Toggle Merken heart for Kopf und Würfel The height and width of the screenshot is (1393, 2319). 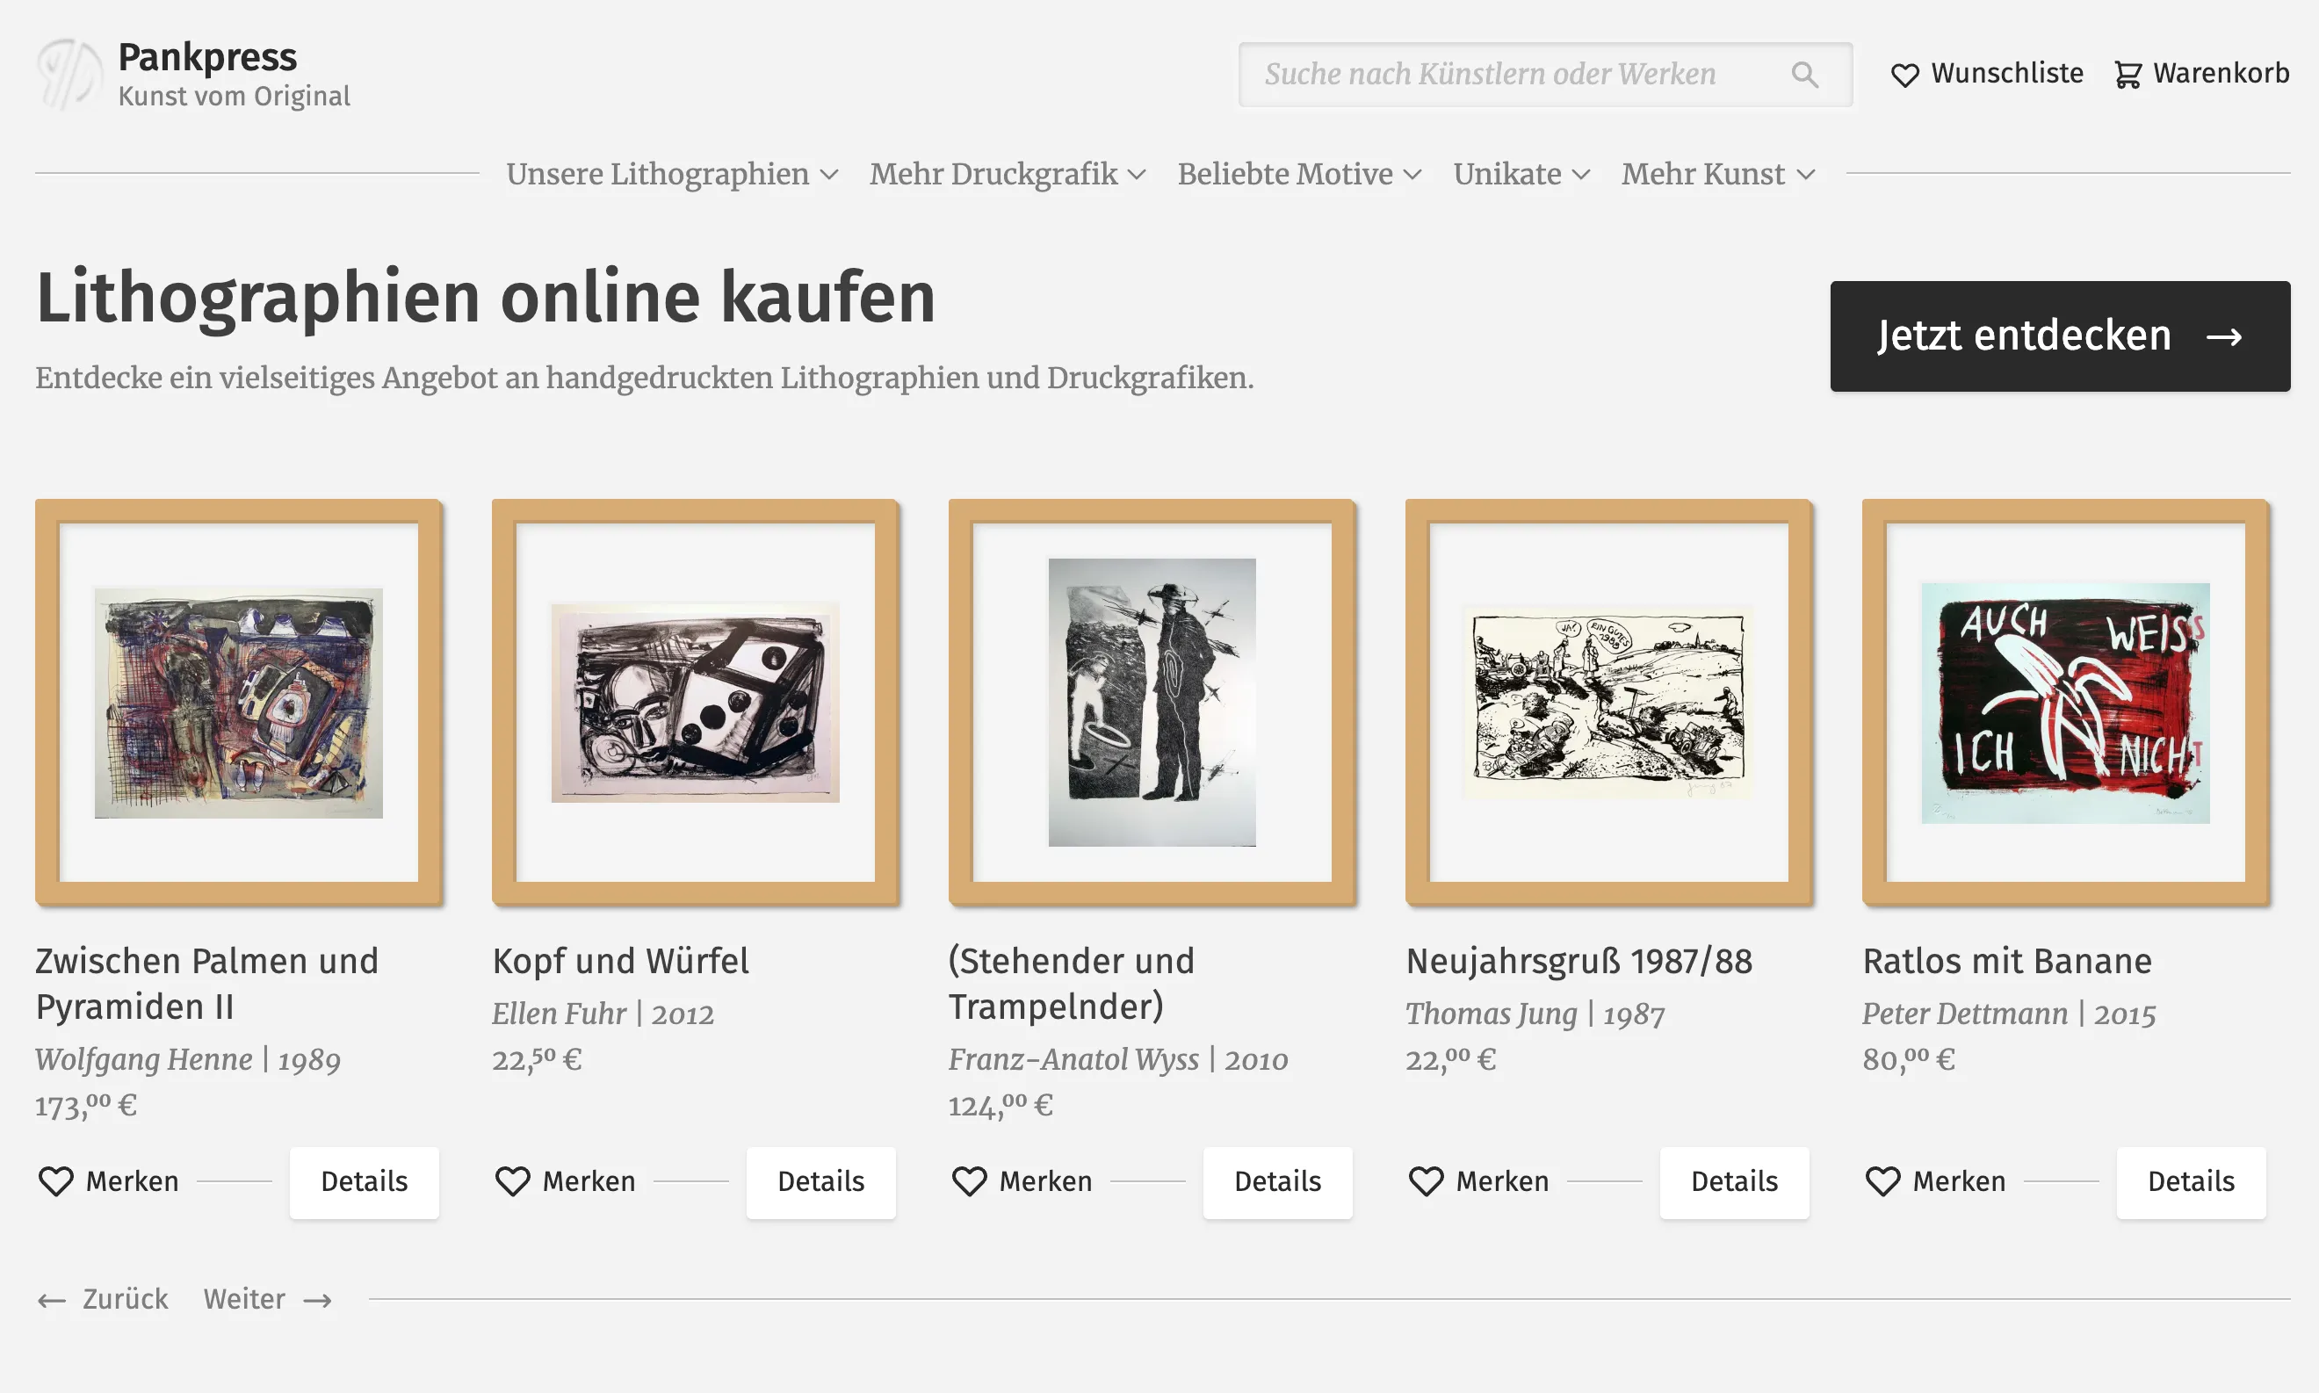point(512,1180)
